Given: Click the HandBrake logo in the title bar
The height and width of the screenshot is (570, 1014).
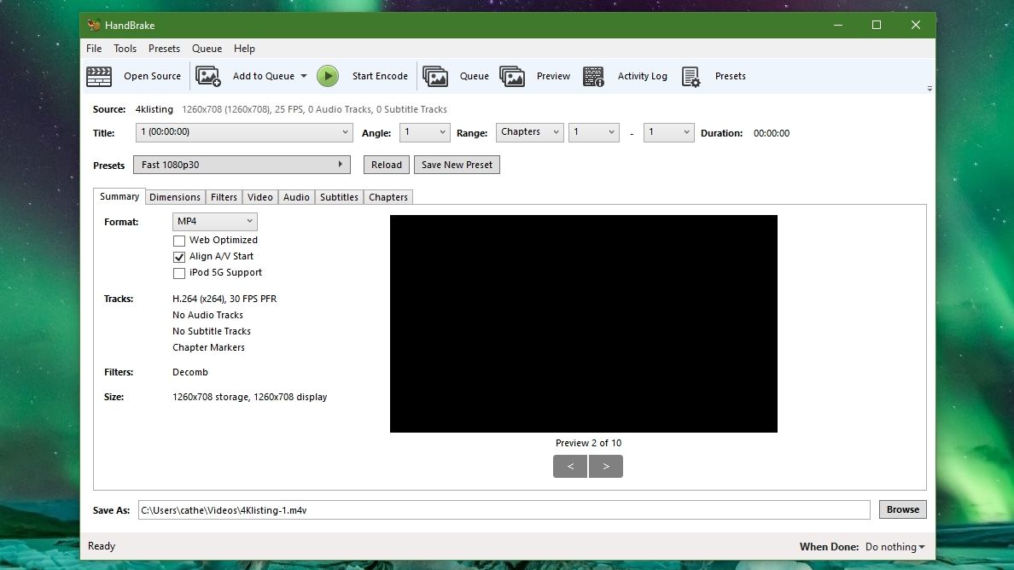Looking at the screenshot, I should (x=94, y=26).
